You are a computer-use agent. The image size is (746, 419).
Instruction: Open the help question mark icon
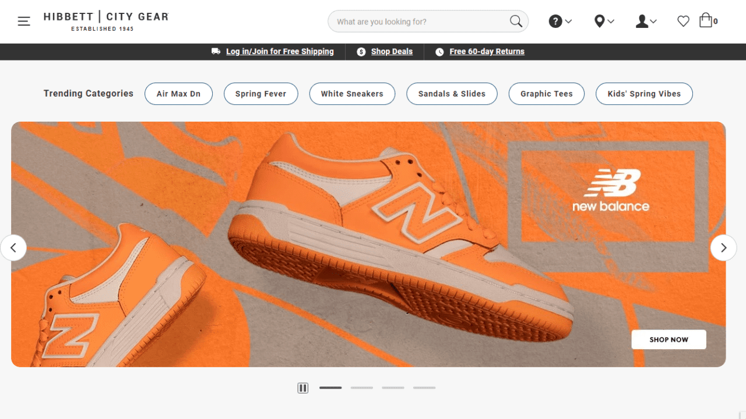[554, 21]
